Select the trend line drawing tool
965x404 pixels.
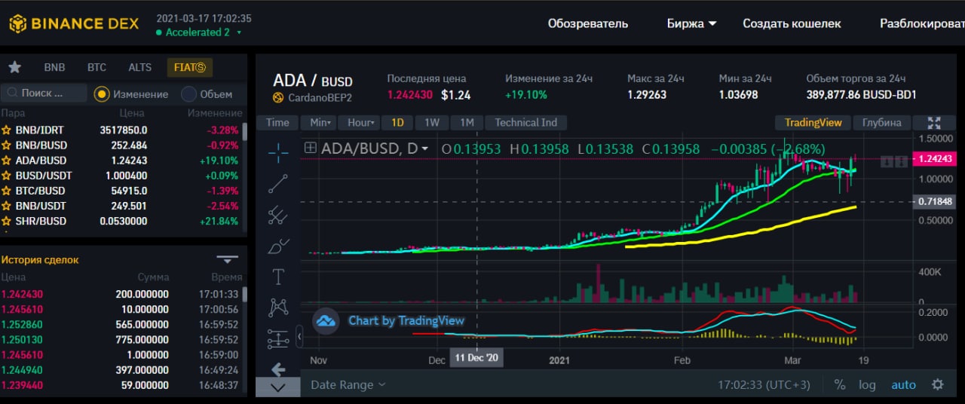coord(278,184)
